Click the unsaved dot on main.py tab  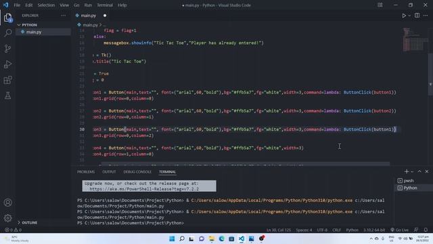click(x=105, y=16)
